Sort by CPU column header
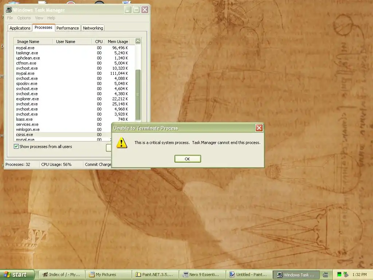Viewport: 373px width, 280px height. pyautogui.click(x=98, y=42)
